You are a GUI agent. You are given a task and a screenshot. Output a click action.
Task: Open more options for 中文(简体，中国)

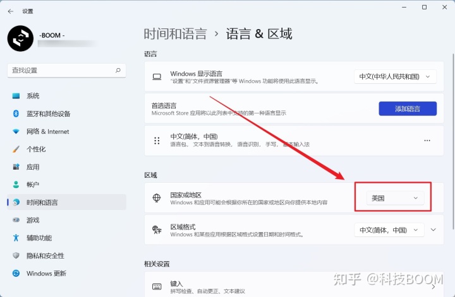pos(427,141)
